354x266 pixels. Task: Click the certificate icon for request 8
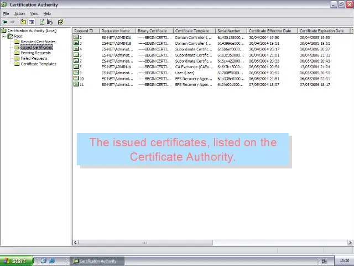[x=76, y=66]
